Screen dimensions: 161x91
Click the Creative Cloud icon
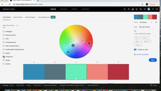click(156, 9)
